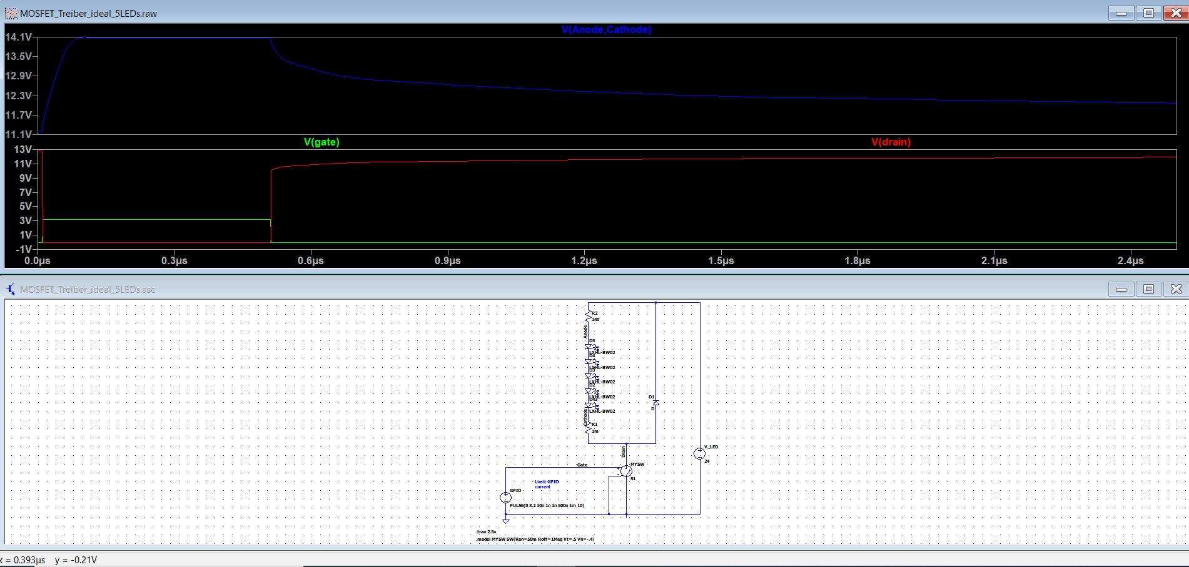
Task: Click the Limit GPIO current comment
Action: [547, 484]
